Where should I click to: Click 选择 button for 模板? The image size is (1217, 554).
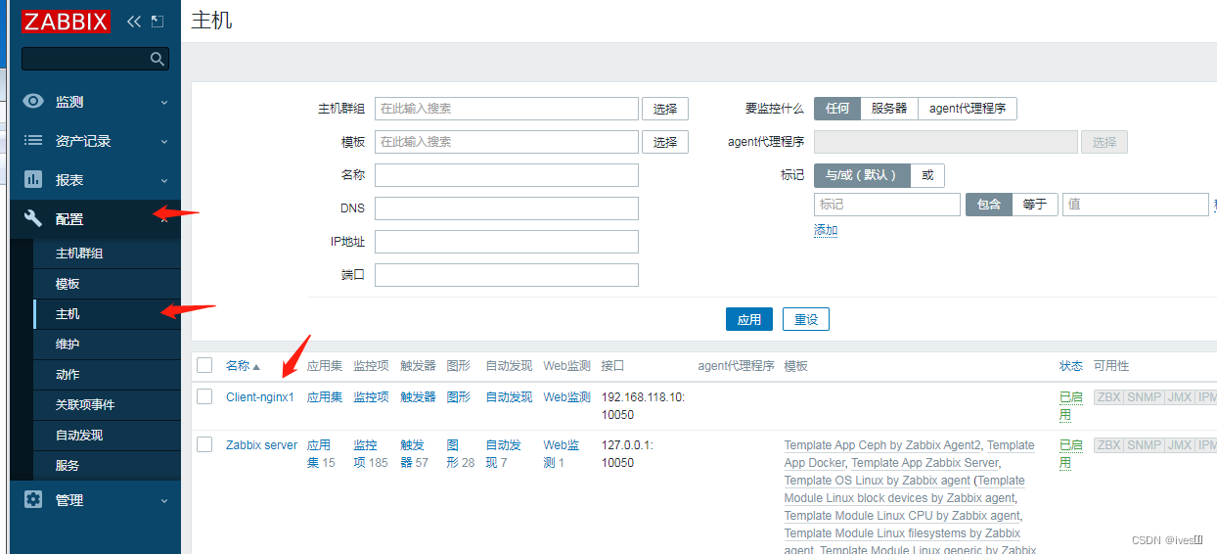pyautogui.click(x=665, y=142)
